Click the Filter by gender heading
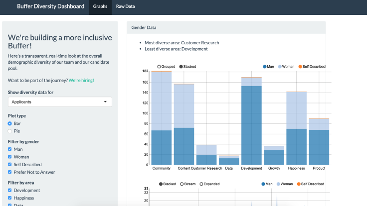The width and height of the screenshot is (367, 206). click(23, 142)
